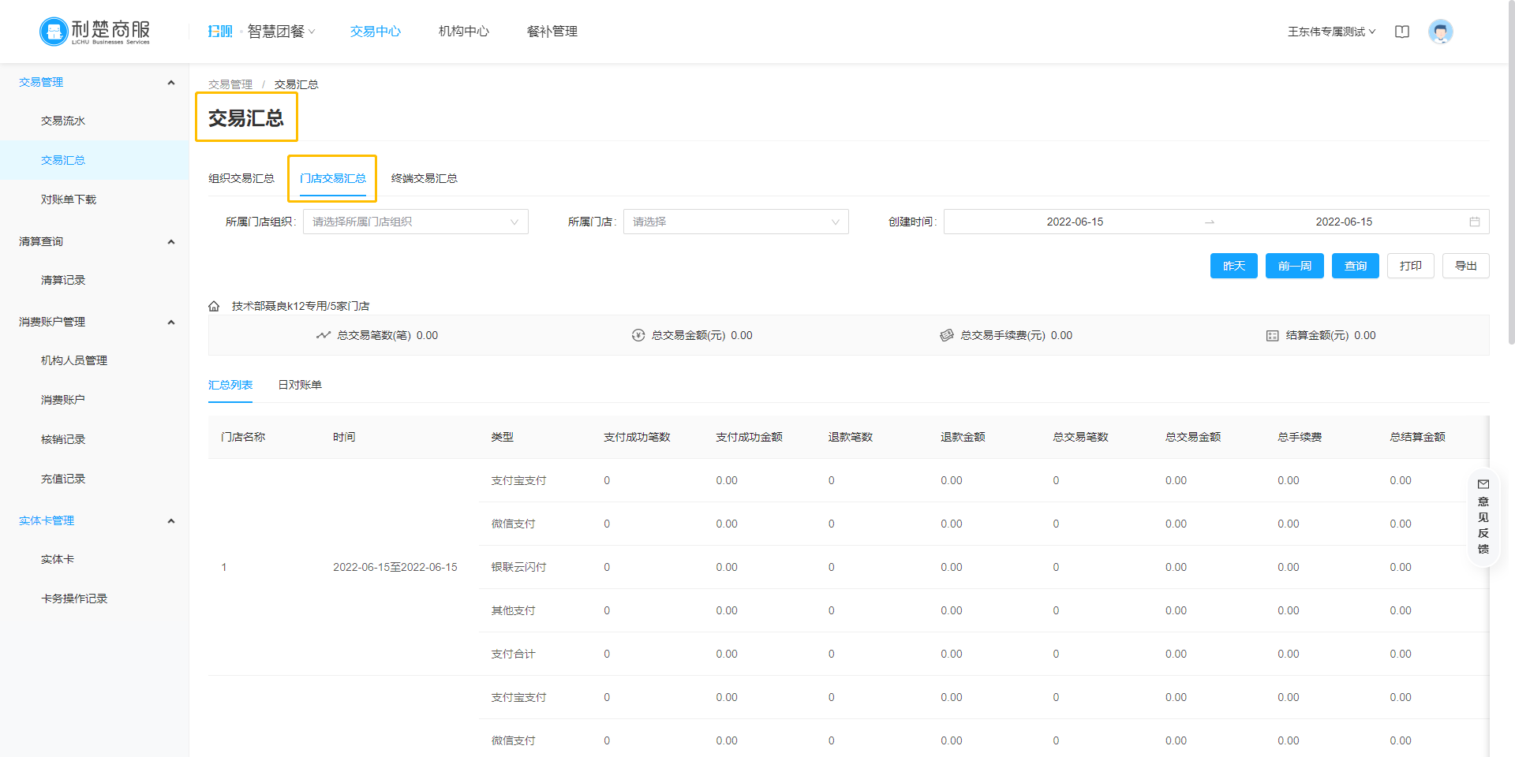Click the calendar icon in date range
This screenshot has width=1515, height=757.
pyautogui.click(x=1475, y=222)
